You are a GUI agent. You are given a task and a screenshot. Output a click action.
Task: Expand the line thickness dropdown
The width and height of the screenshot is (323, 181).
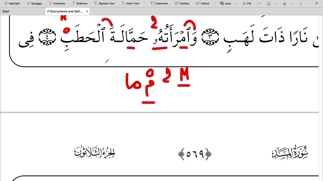[275, 4]
